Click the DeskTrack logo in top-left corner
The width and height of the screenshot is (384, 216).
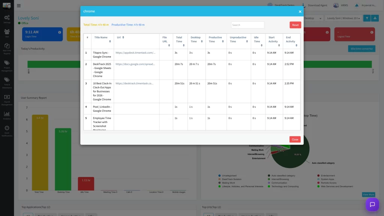click(7, 5)
